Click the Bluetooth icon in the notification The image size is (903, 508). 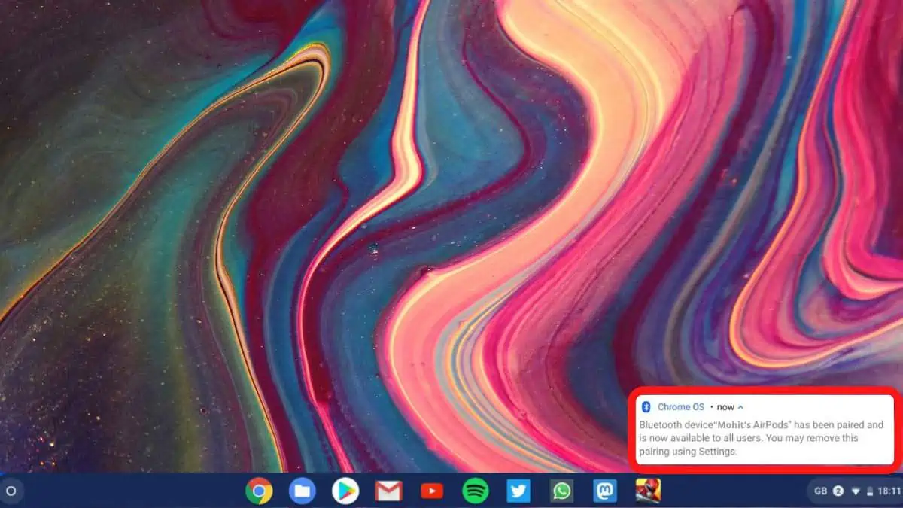(x=646, y=407)
